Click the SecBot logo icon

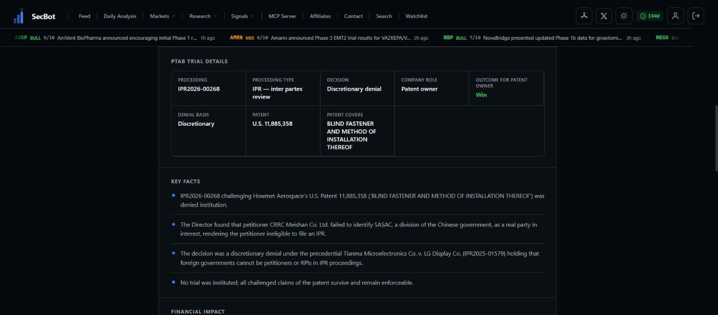tap(19, 16)
